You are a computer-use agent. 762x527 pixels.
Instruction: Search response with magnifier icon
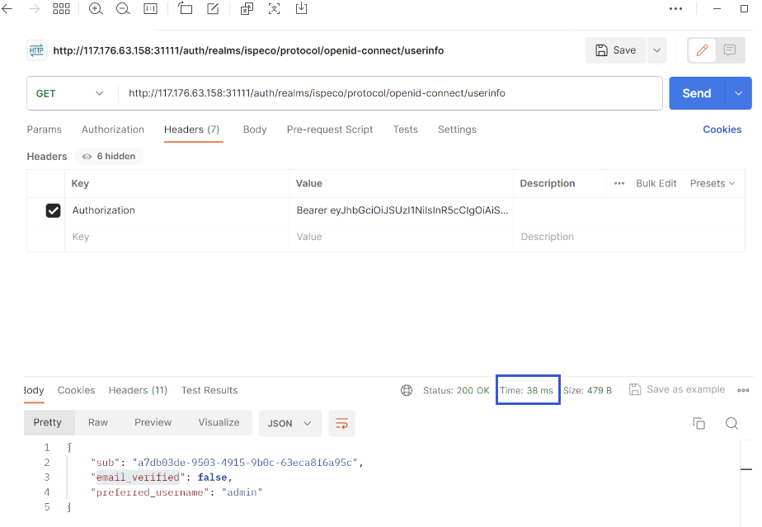pyautogui.click(x=731, y=423)
